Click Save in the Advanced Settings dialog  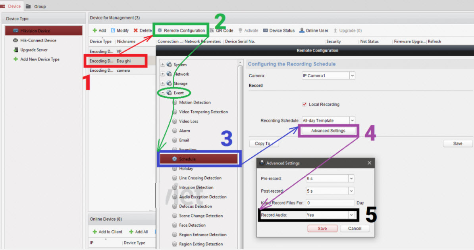(322, 229)
